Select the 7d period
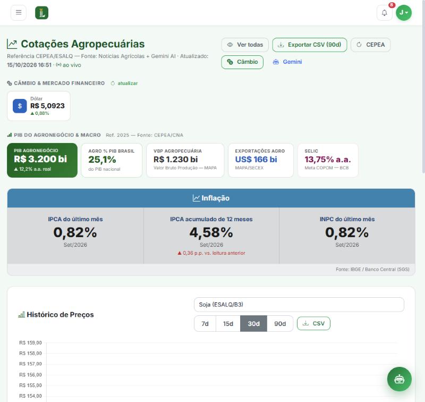 click(205, 324)
